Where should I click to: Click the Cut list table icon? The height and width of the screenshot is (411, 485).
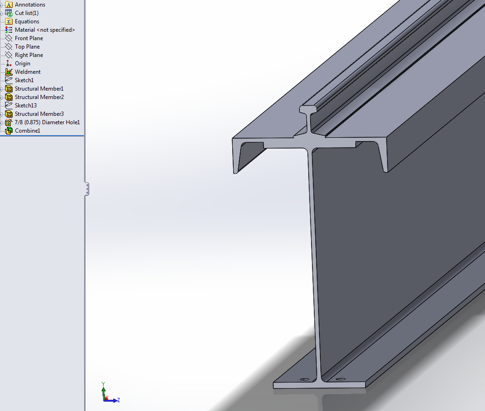(9, 13)
